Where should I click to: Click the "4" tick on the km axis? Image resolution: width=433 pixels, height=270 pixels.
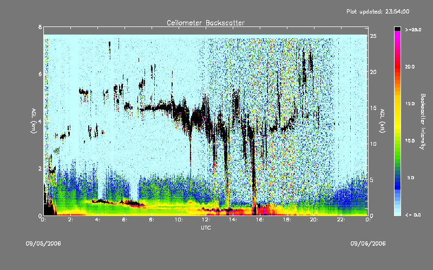point(40,121)
